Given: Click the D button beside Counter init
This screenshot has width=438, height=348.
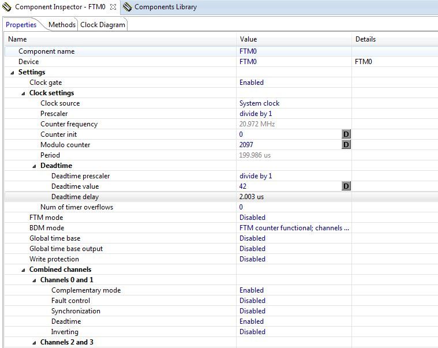Looking at the screenshot, I should [x=346, y=134].
